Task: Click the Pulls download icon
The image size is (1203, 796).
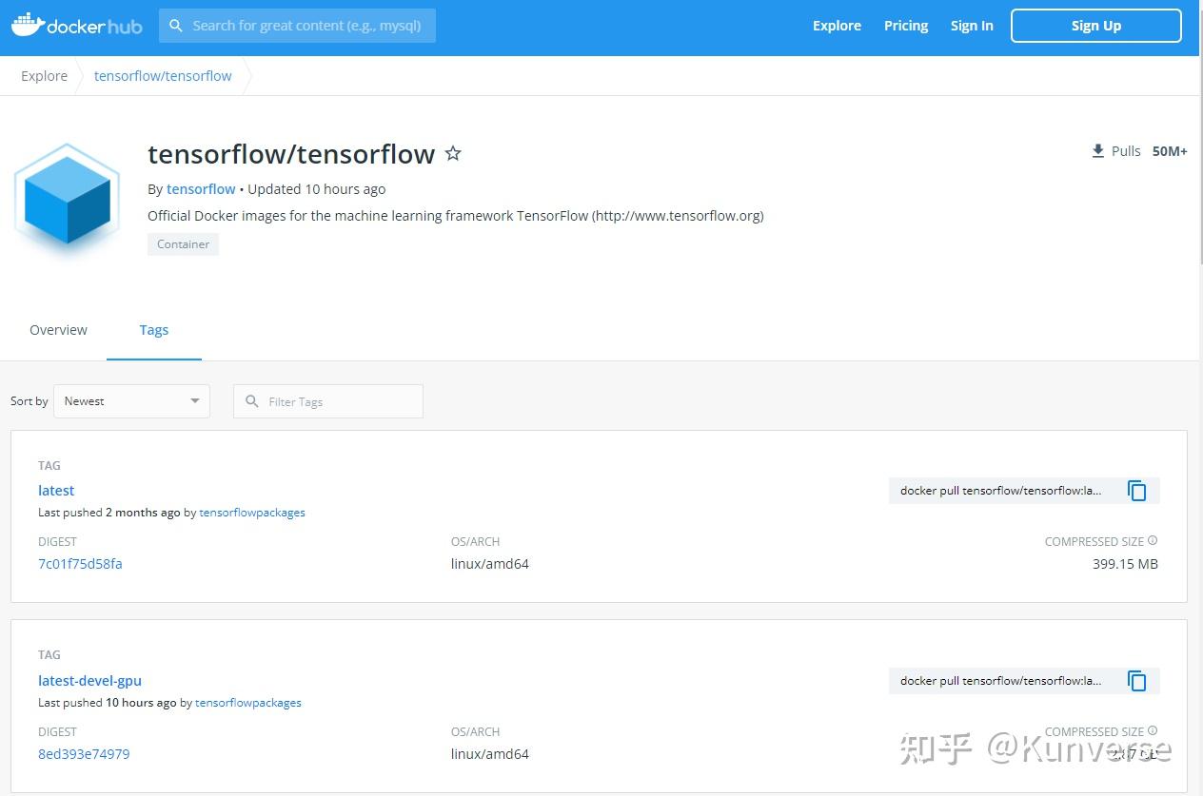Action: pos(1096,150)
